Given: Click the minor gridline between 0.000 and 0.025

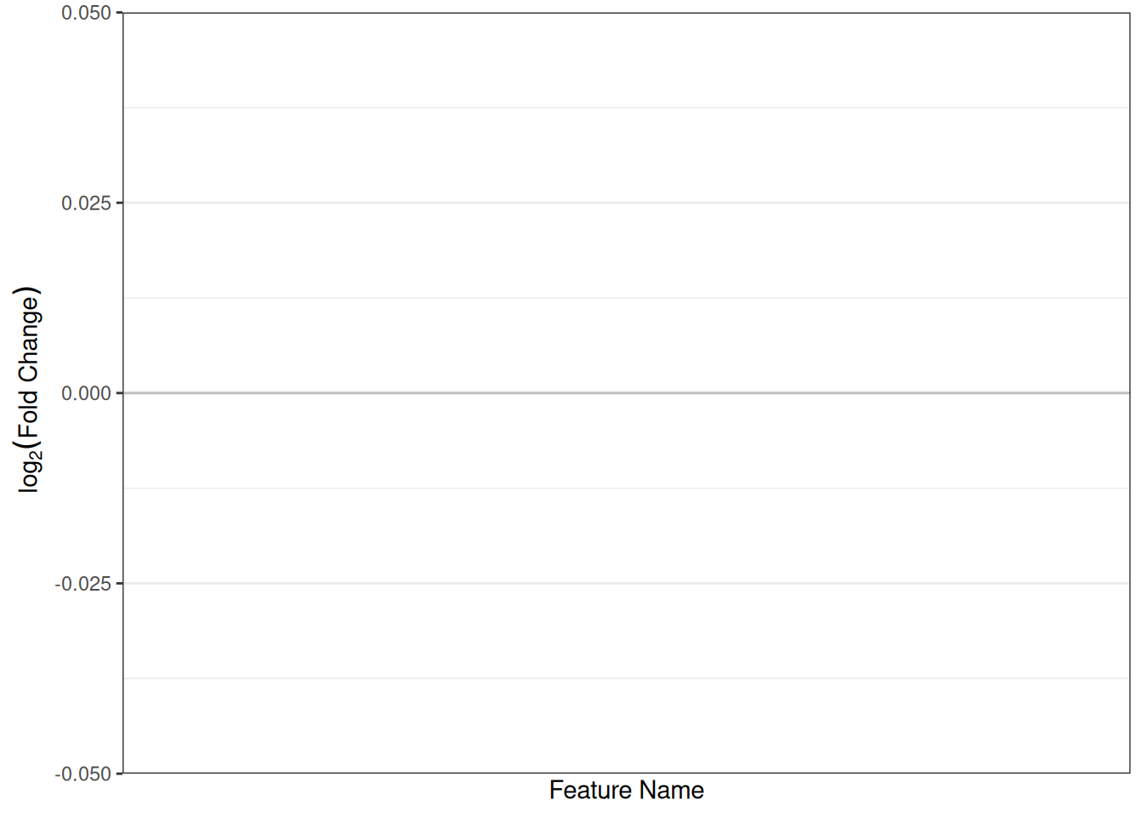Looking at the screenshot, I should pyautogui.click(x=626, y=298).
